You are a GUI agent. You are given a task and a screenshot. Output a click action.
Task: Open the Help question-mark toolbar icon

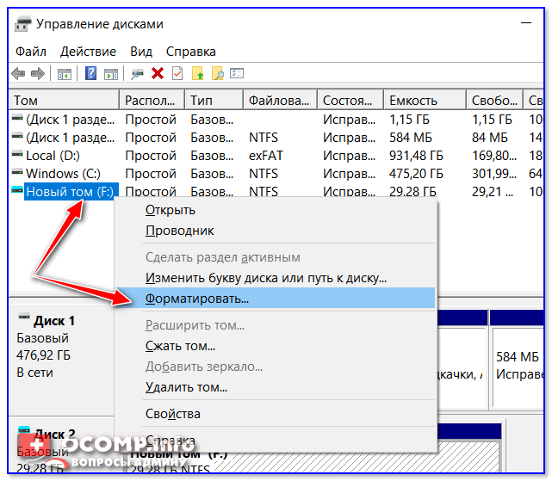[x=90, y=73]
